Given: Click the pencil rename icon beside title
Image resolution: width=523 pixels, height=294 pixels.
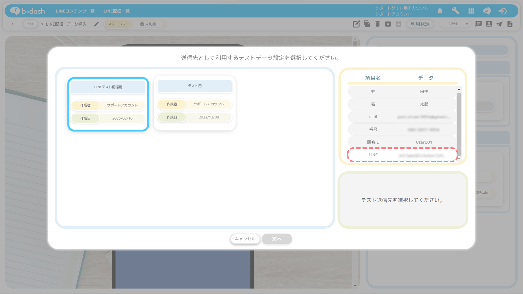Looking at the screenshot, I should [96, 24].
